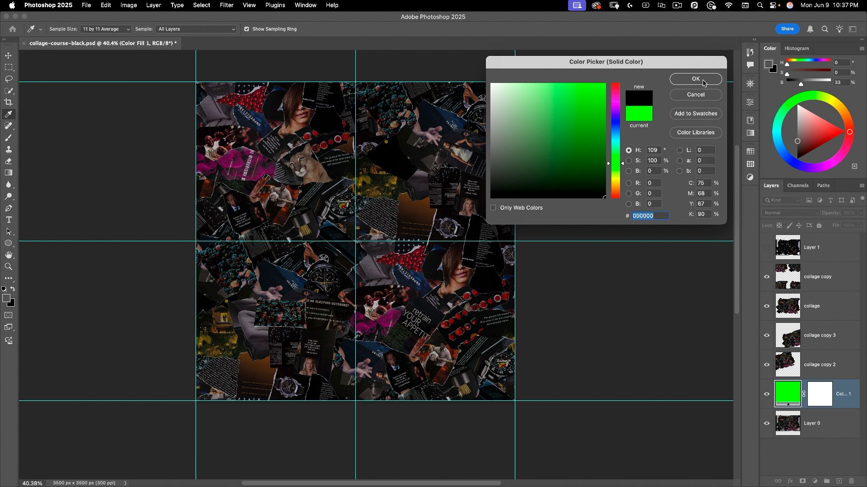Enable Only Web Colors checkbox
Image resolution: width=867 pixels, height=487 pixels.
click(x=493, y=208)
